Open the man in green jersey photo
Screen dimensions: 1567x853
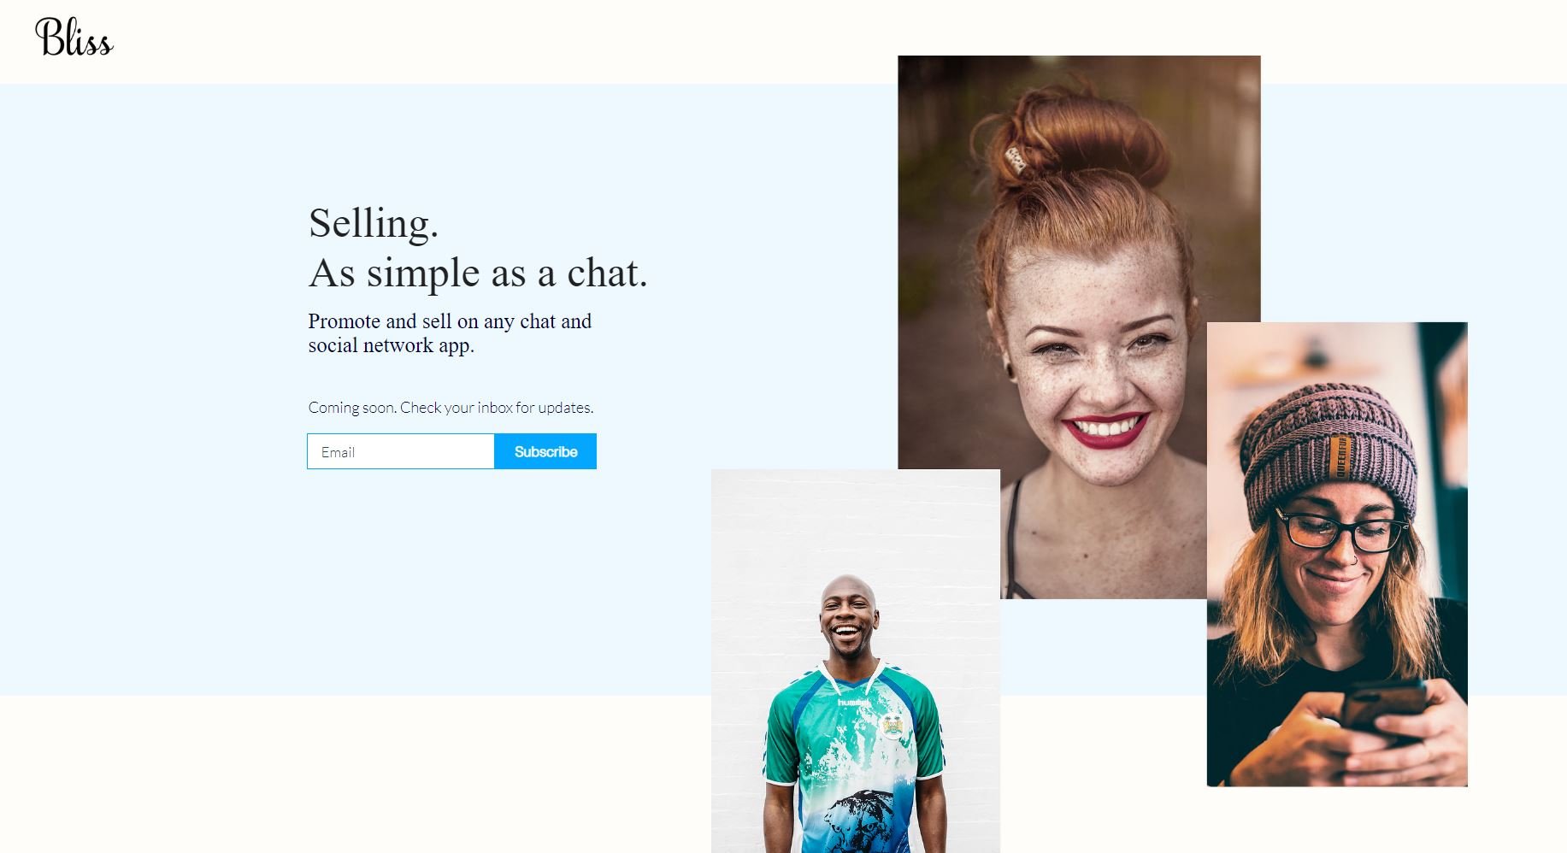pos(855,661)
